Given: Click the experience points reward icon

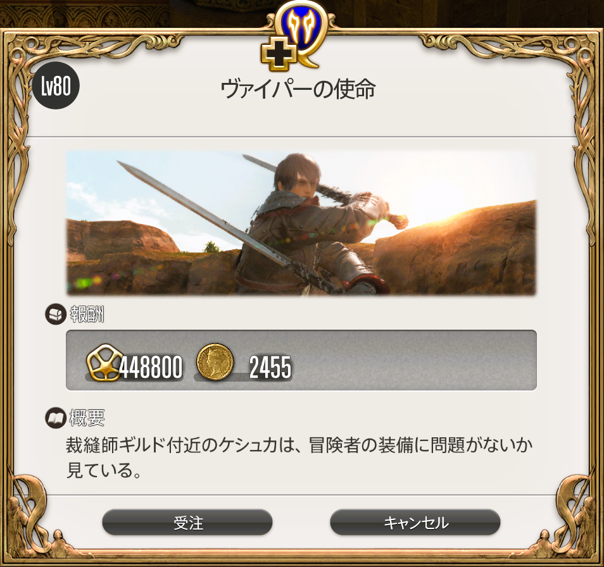Looking at the screenshot, I should (103, 362).
